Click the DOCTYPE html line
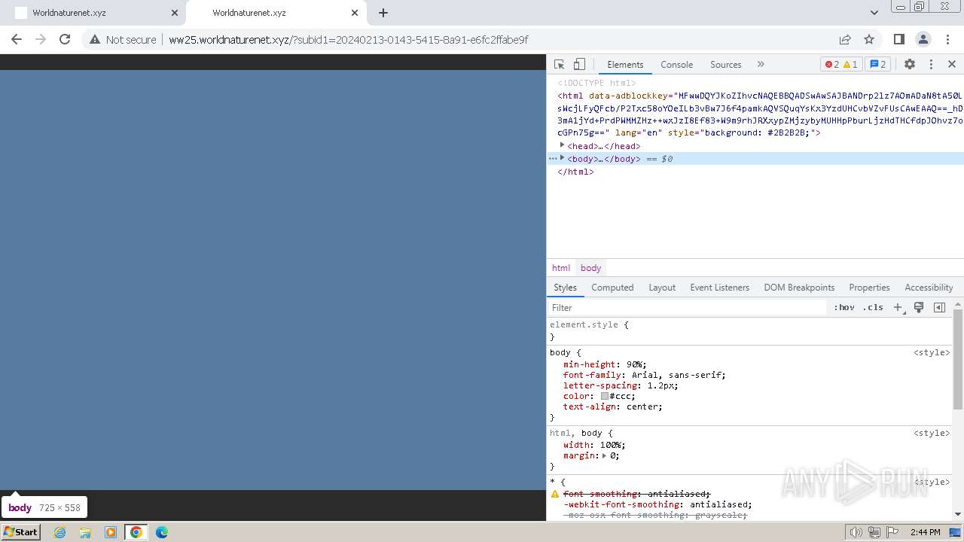 tap(596, 83)
